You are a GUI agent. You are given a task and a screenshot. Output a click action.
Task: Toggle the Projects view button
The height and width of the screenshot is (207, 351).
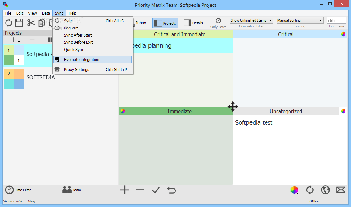coord(165,23)
